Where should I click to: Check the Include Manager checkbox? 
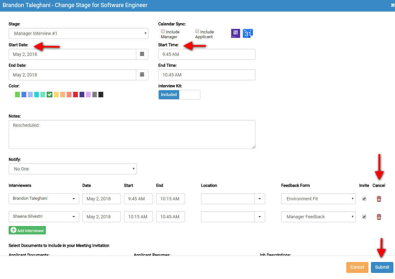(x=163, y=31)
